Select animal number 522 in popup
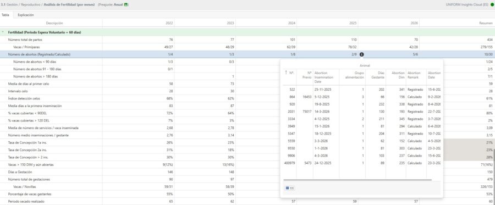This screenshot has height=205, width=495. click(292, 90)
